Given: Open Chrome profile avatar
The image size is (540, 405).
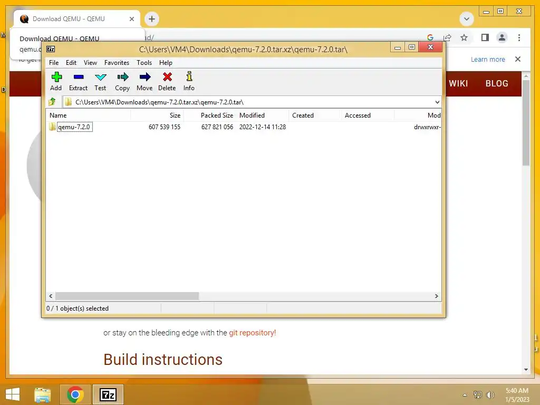Looking at the screenshot, I should coord(502,37).
